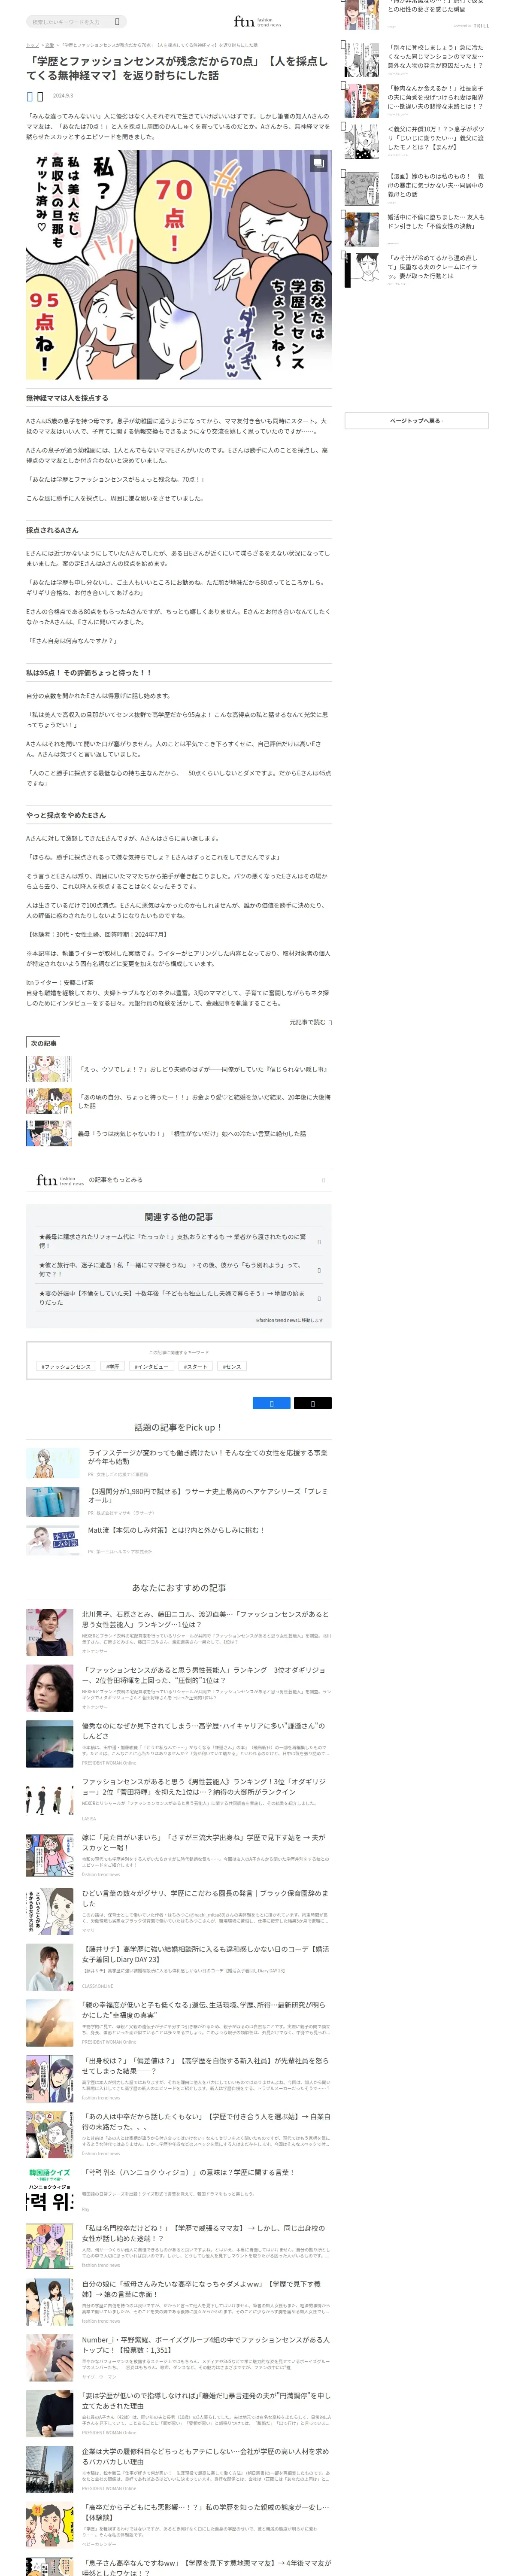This screenshot has width=515, height=2576.
Task: Click thumbnail of 「えっ、ウソでしょ！？」 article
Action: (x=49, y=1069)
